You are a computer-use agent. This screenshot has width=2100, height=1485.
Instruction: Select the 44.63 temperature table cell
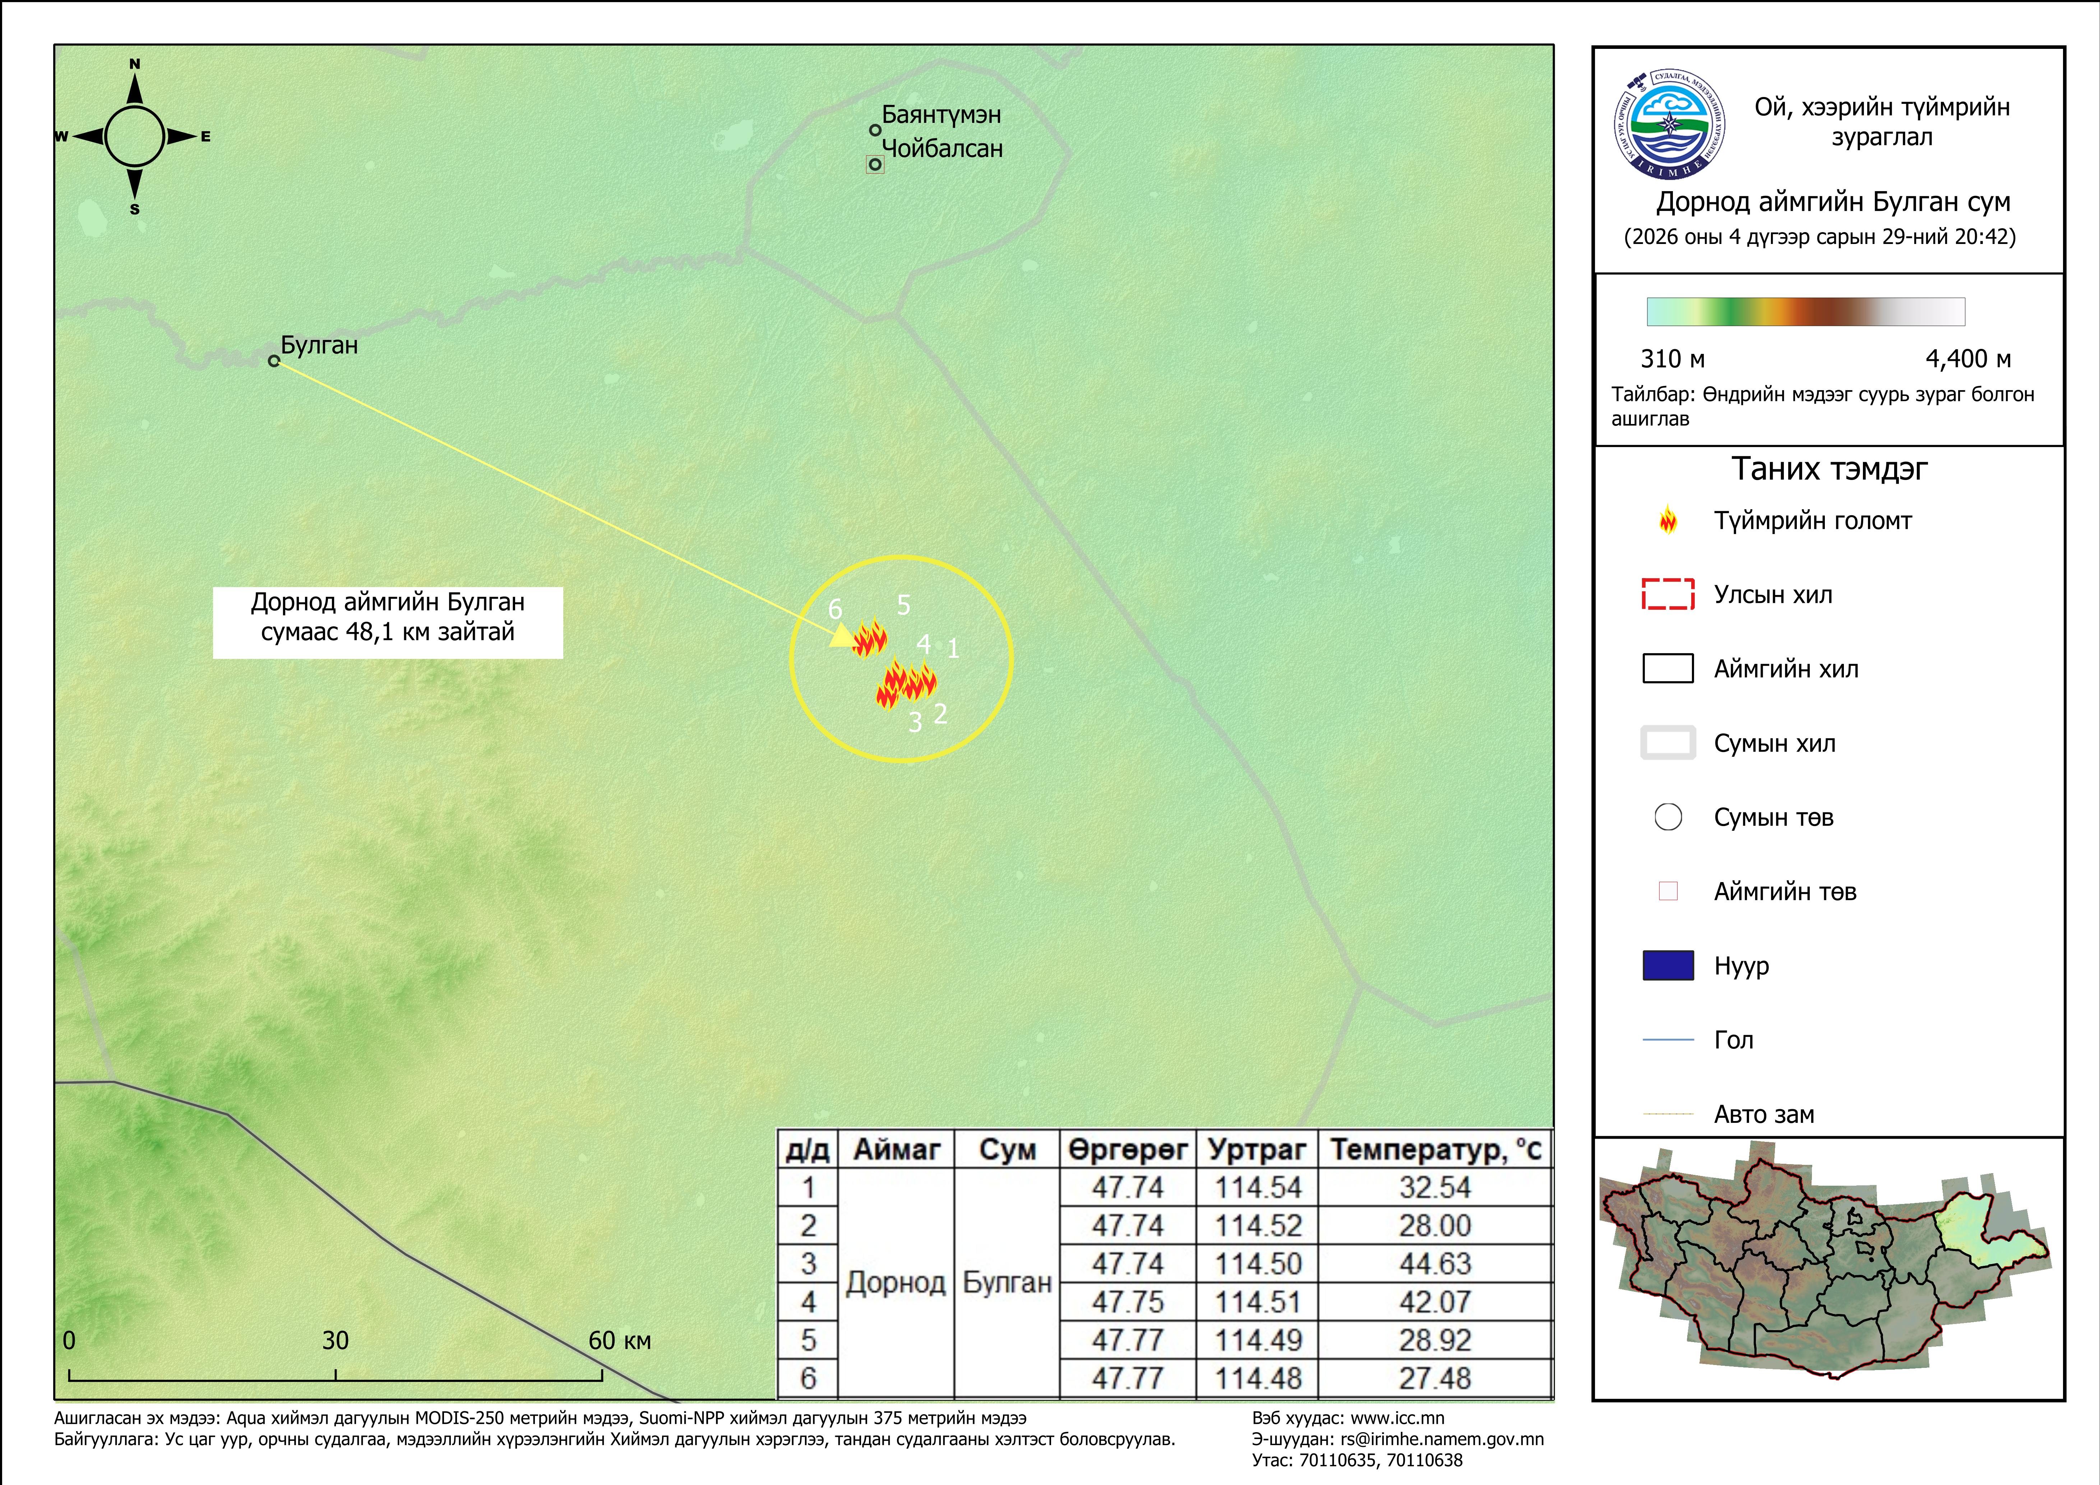(x=1435, y=1264)
